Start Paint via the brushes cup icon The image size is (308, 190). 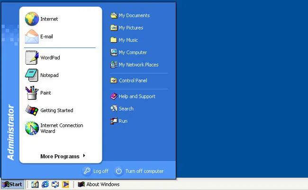[x=32, y=93]
